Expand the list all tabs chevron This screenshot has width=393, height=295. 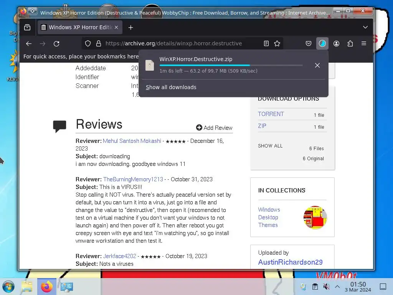click(x=365, y=27)
